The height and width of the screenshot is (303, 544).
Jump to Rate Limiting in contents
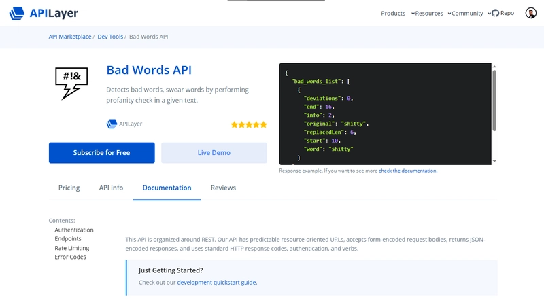72,248
